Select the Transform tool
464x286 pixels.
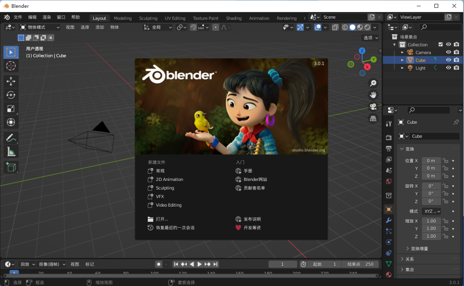pos(11,122)
